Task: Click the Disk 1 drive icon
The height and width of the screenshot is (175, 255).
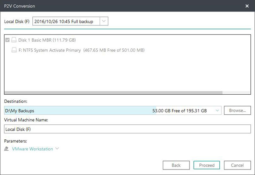Action: (x=14, y=40)
